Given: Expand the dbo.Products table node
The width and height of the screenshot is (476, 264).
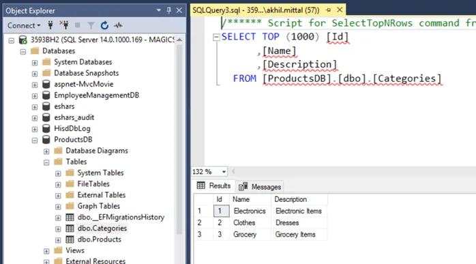Looking at the screenshot, I should (58, 240).
